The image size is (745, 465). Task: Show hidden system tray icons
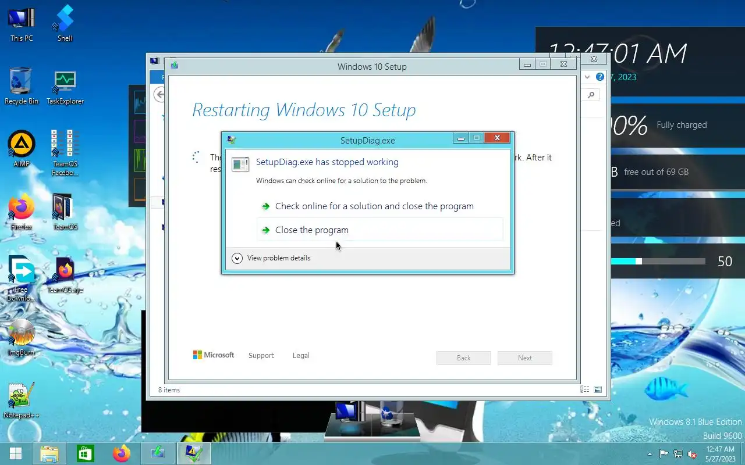(x=650, y=454)
